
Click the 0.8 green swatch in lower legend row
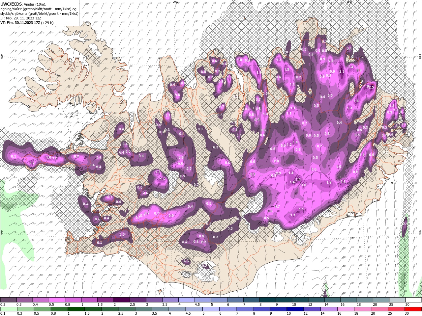[x=59, y=309]
